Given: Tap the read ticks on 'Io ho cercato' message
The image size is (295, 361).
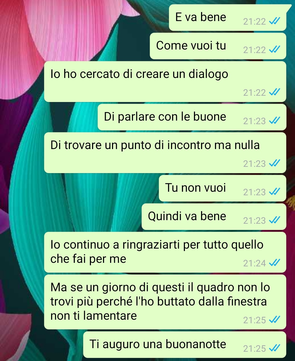Looking at the screenshot, I should coord(275,92).
